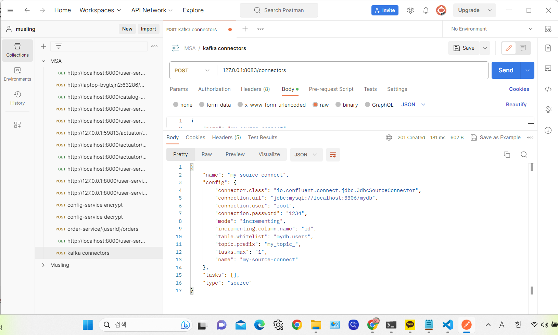Image resolution: width=558 pixels, height=335 pixels.
Task: Open the user avatar menu
Action: pos(441,10)
